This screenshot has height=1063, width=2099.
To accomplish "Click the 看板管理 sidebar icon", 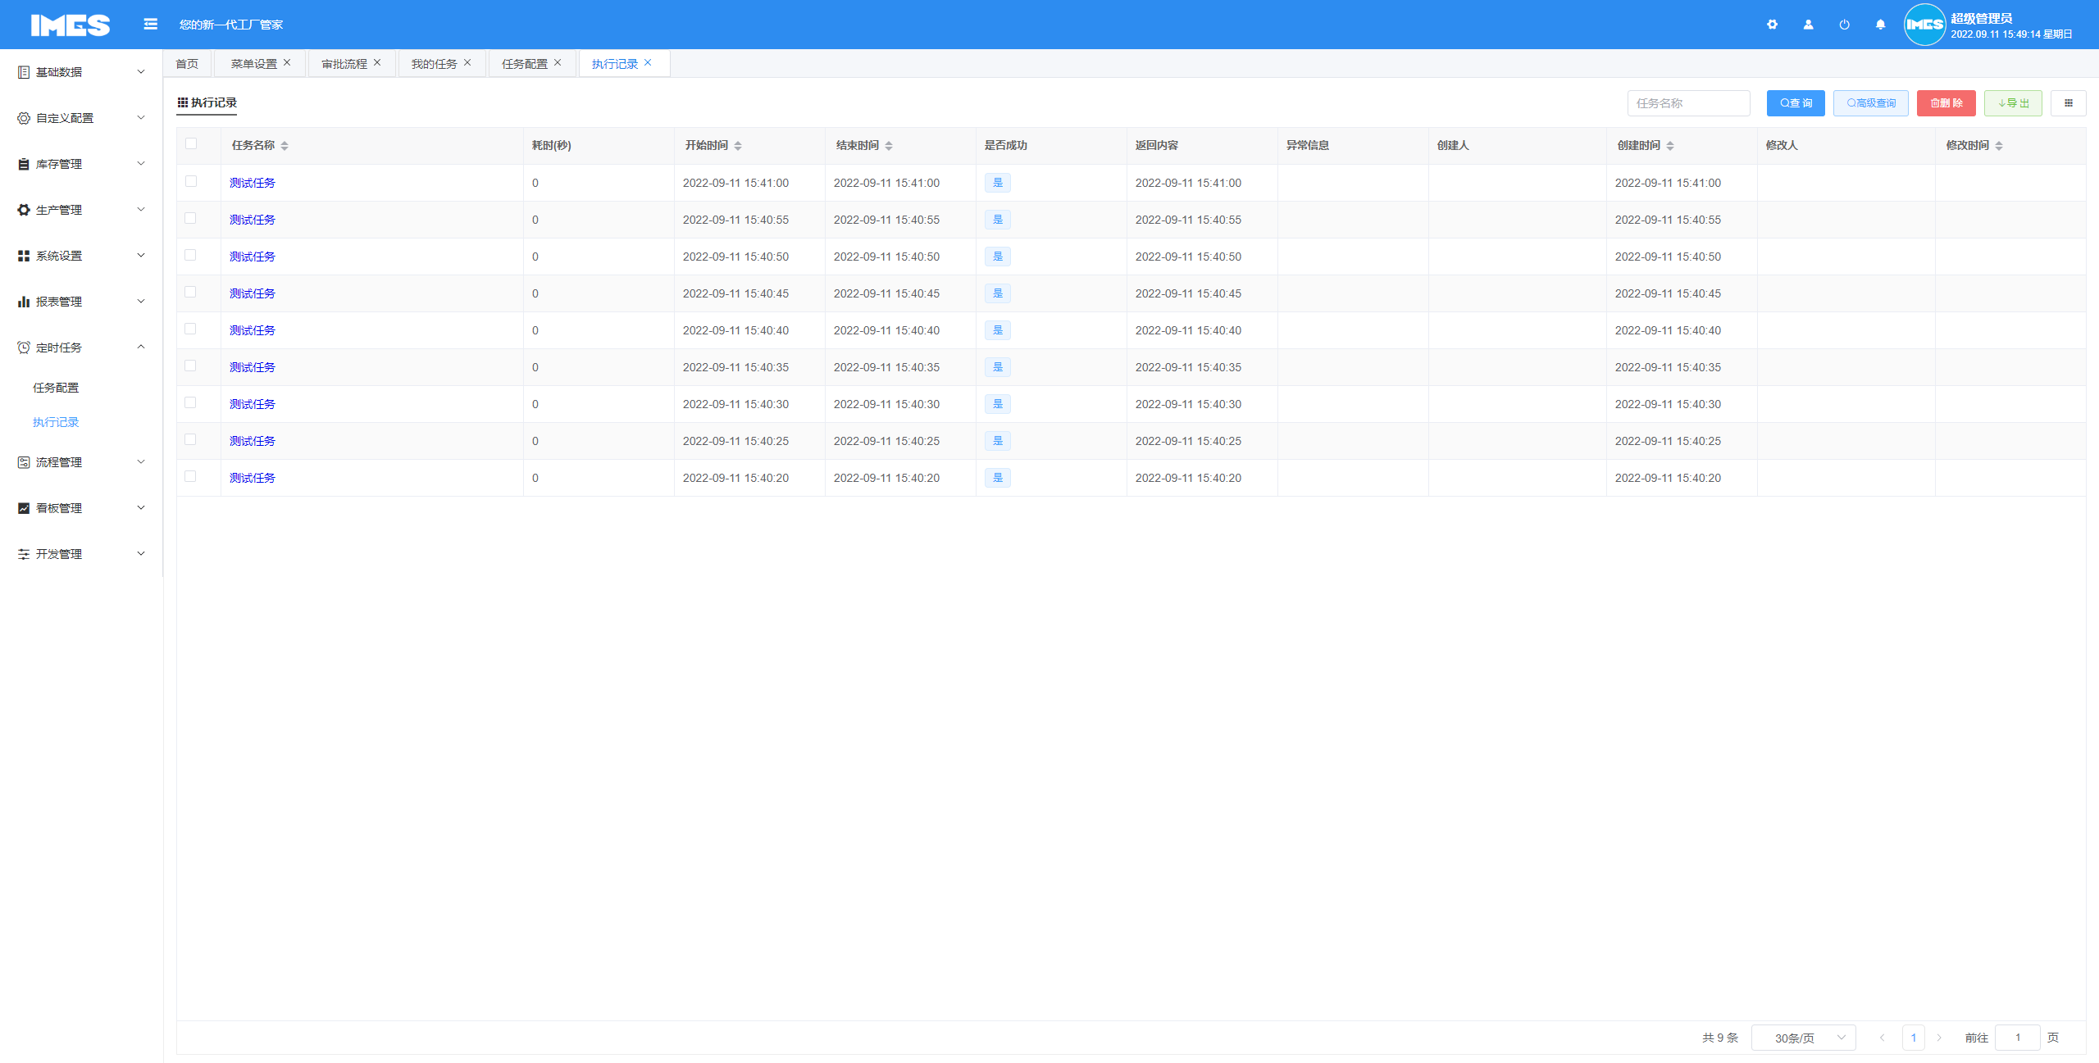I will [x=24, y=508].
